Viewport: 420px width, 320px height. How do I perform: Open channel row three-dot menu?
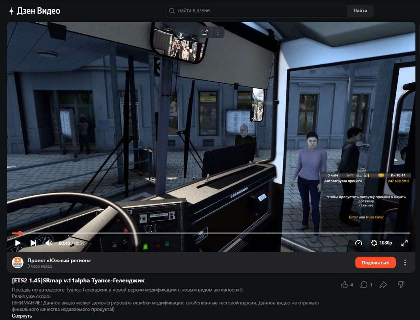[x=405, y=263]
